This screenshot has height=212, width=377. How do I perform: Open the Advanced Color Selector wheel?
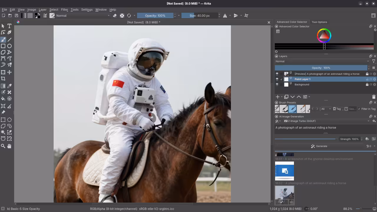[x=324, y=35]
